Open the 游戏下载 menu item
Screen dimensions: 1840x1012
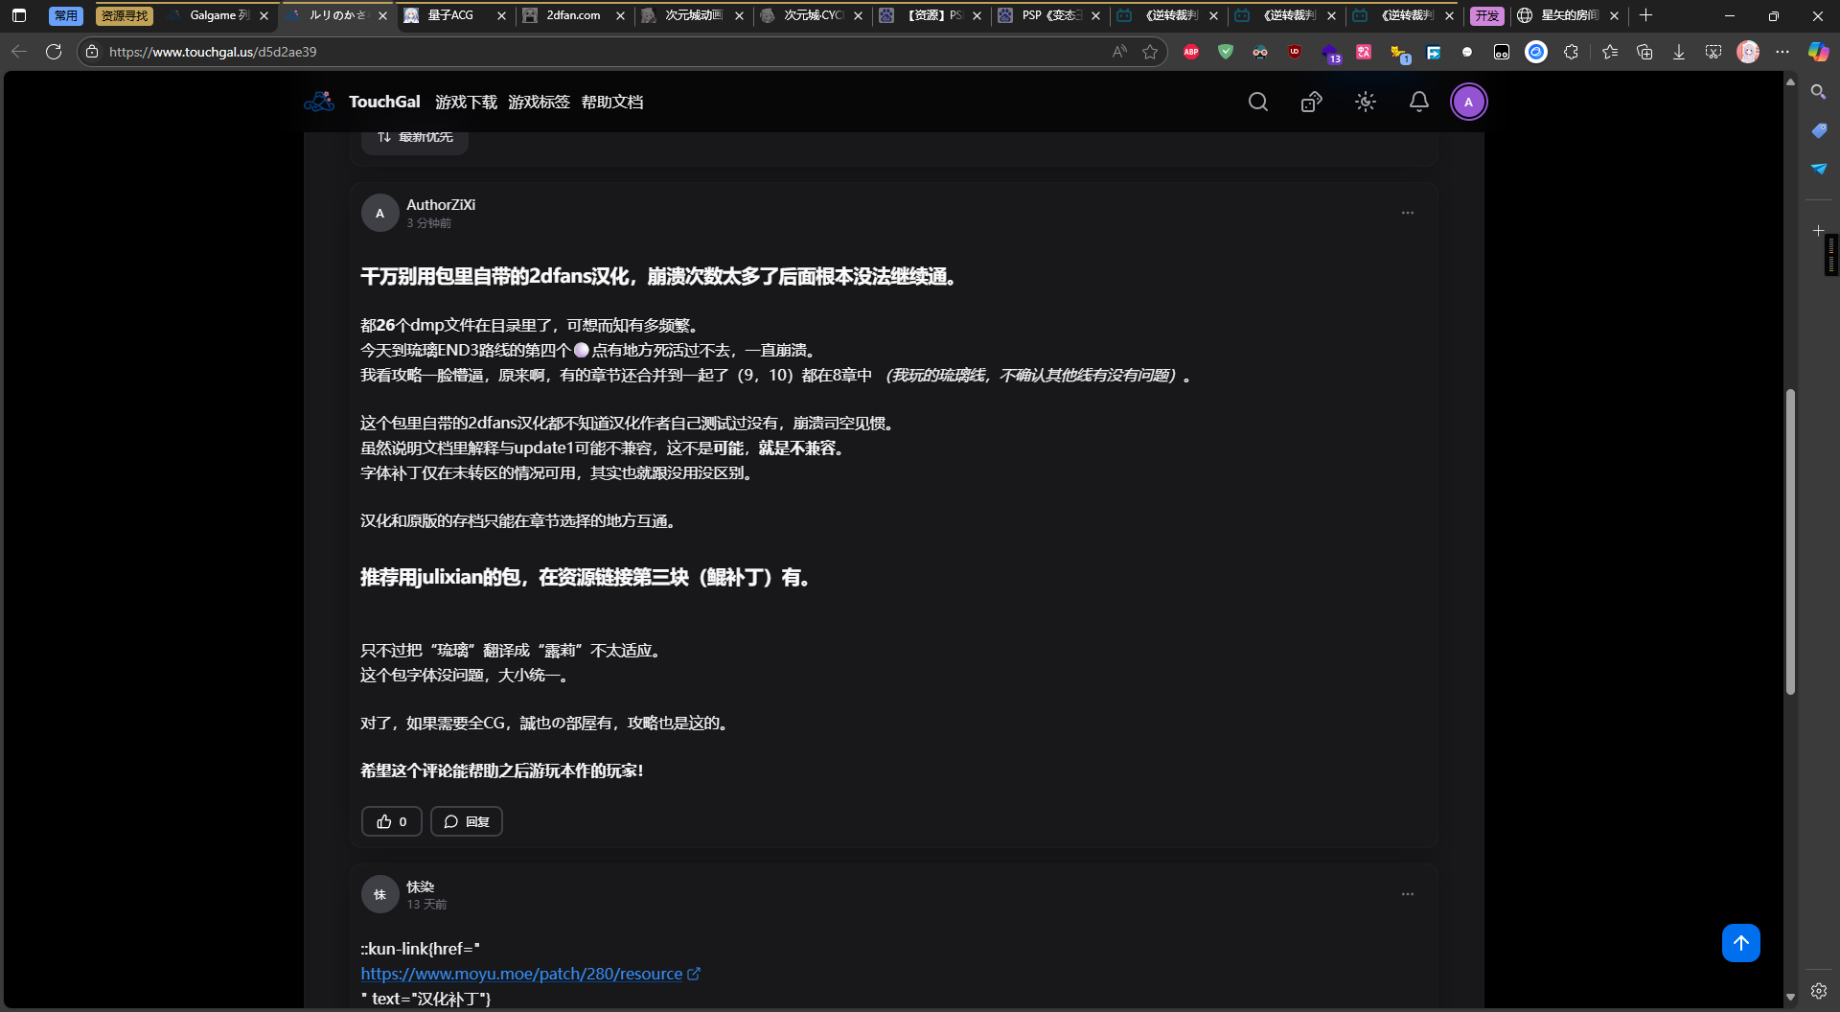467,102
